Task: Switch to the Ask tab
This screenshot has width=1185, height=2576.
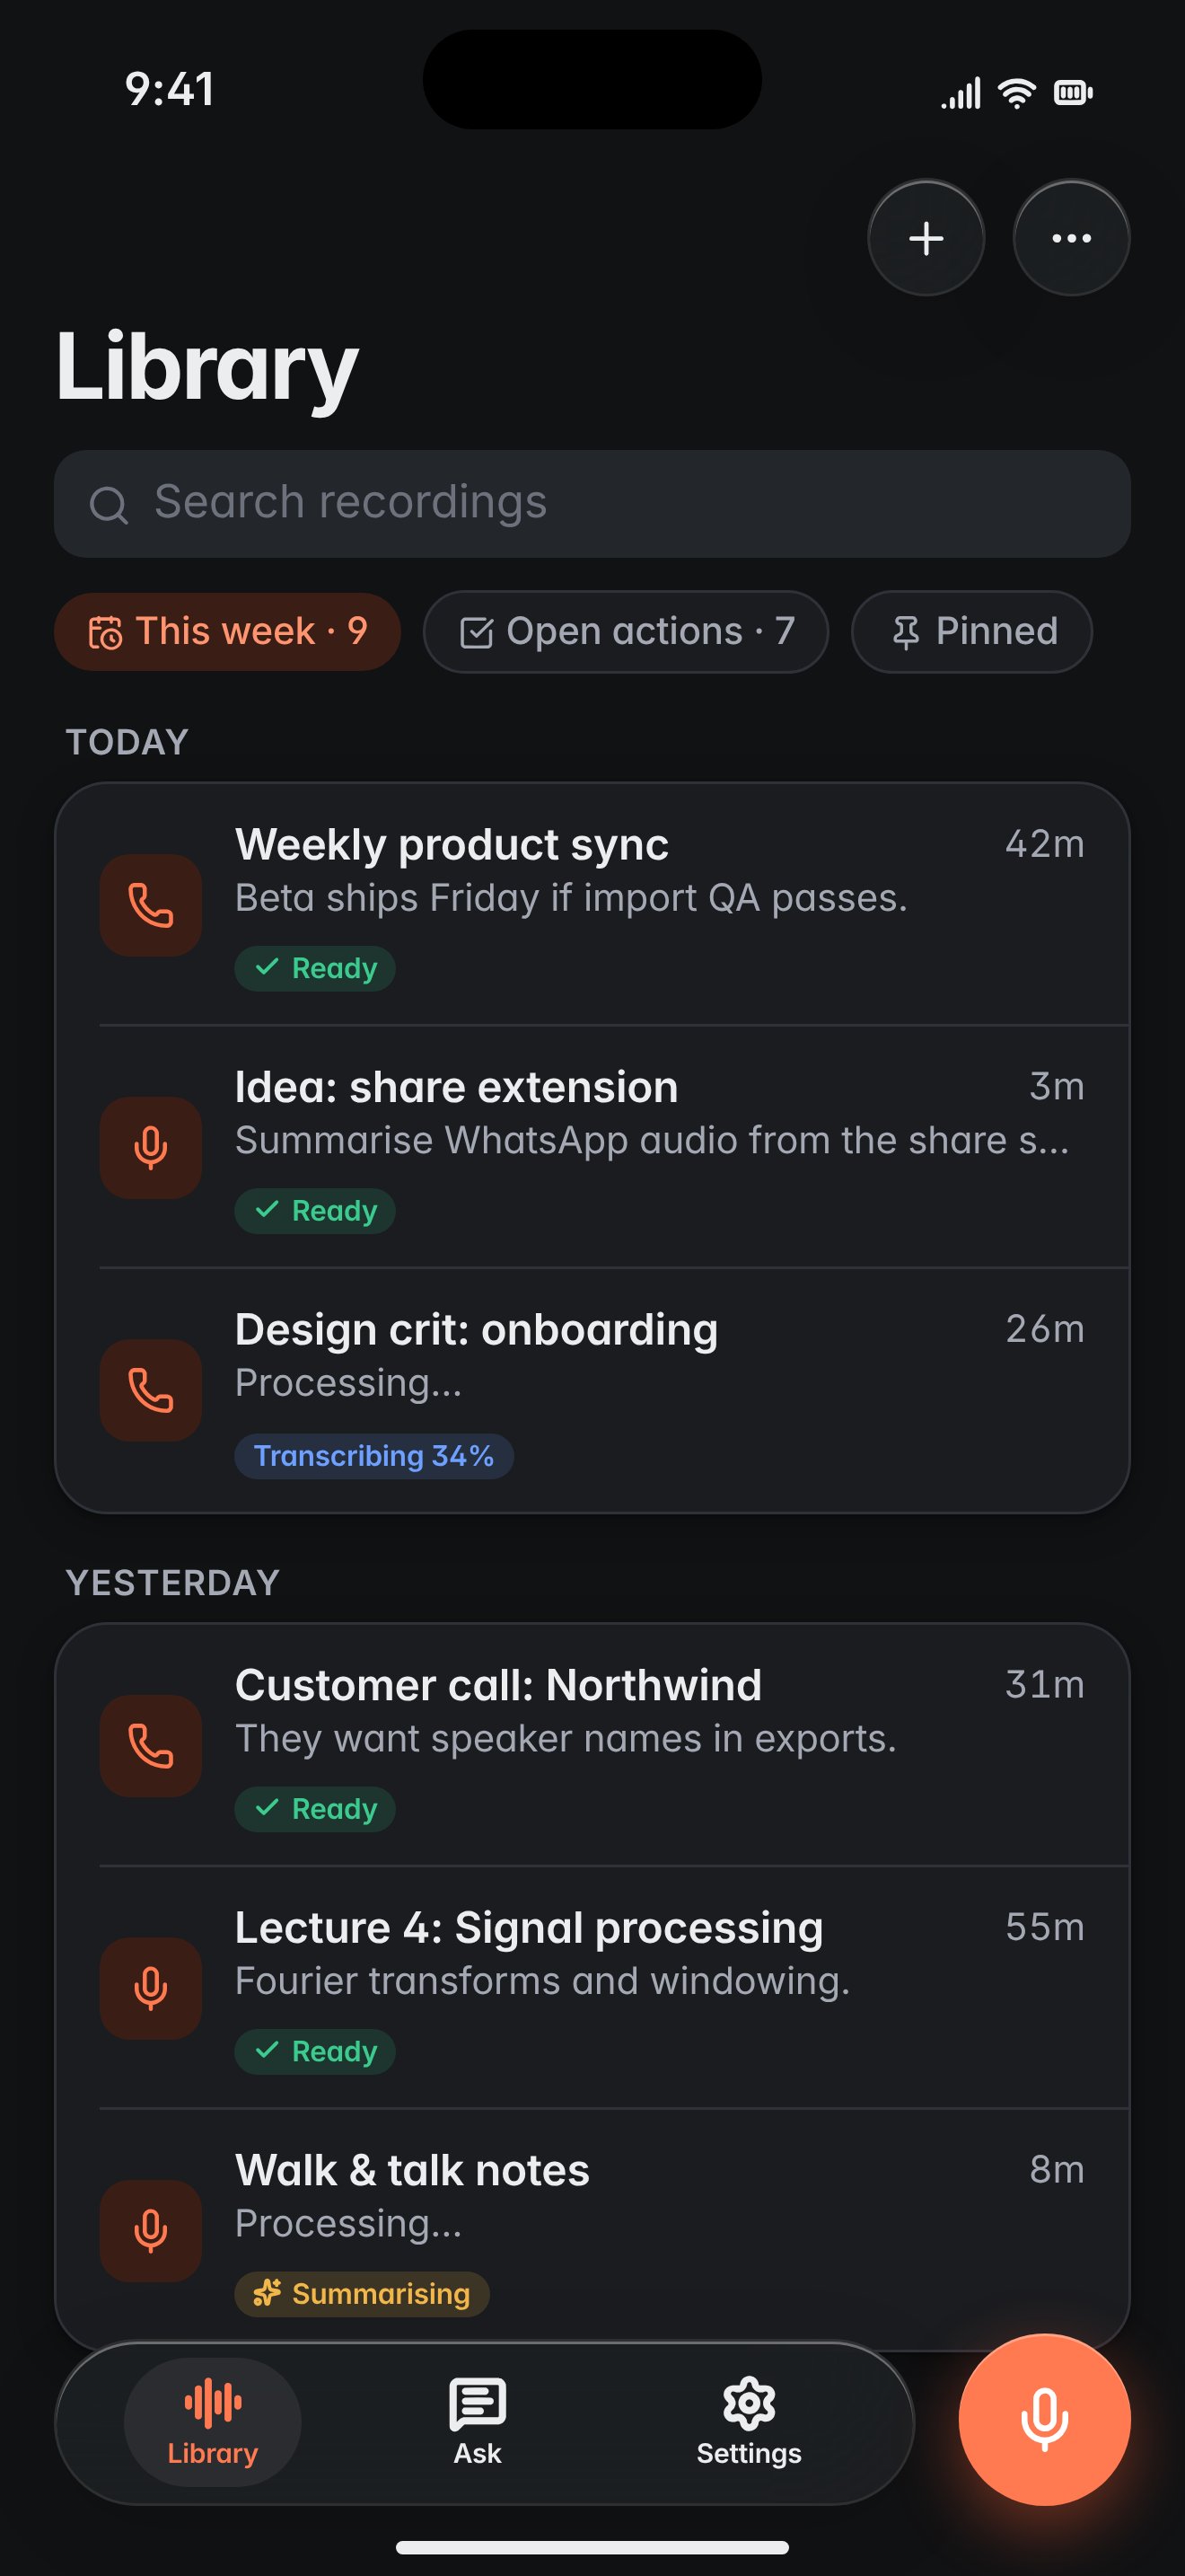Action: pos(478,2422)
